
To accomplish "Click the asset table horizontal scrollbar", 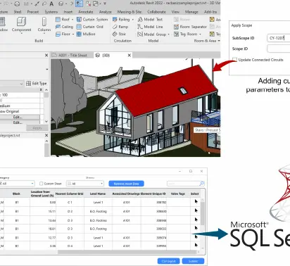I will [x=127, y=252].
